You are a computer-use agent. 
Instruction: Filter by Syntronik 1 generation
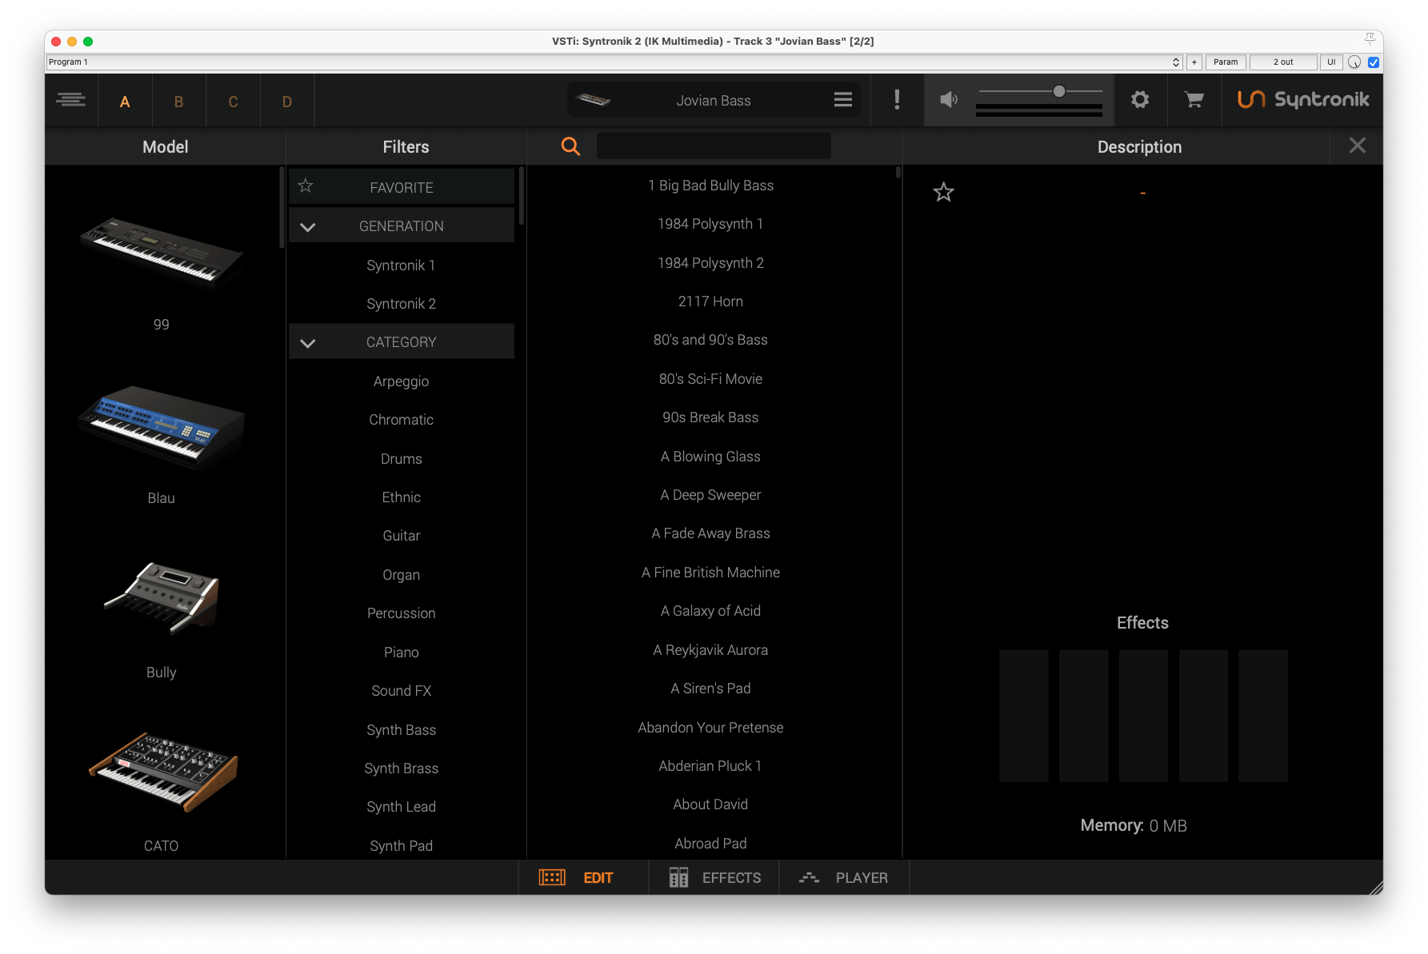point(401,265)
